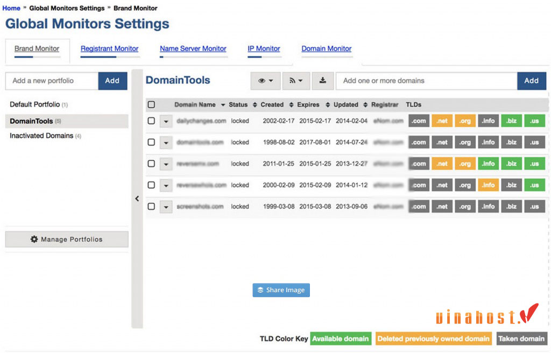
Task: Click the expiry date 2017-08-01
Action: point(315,143)
